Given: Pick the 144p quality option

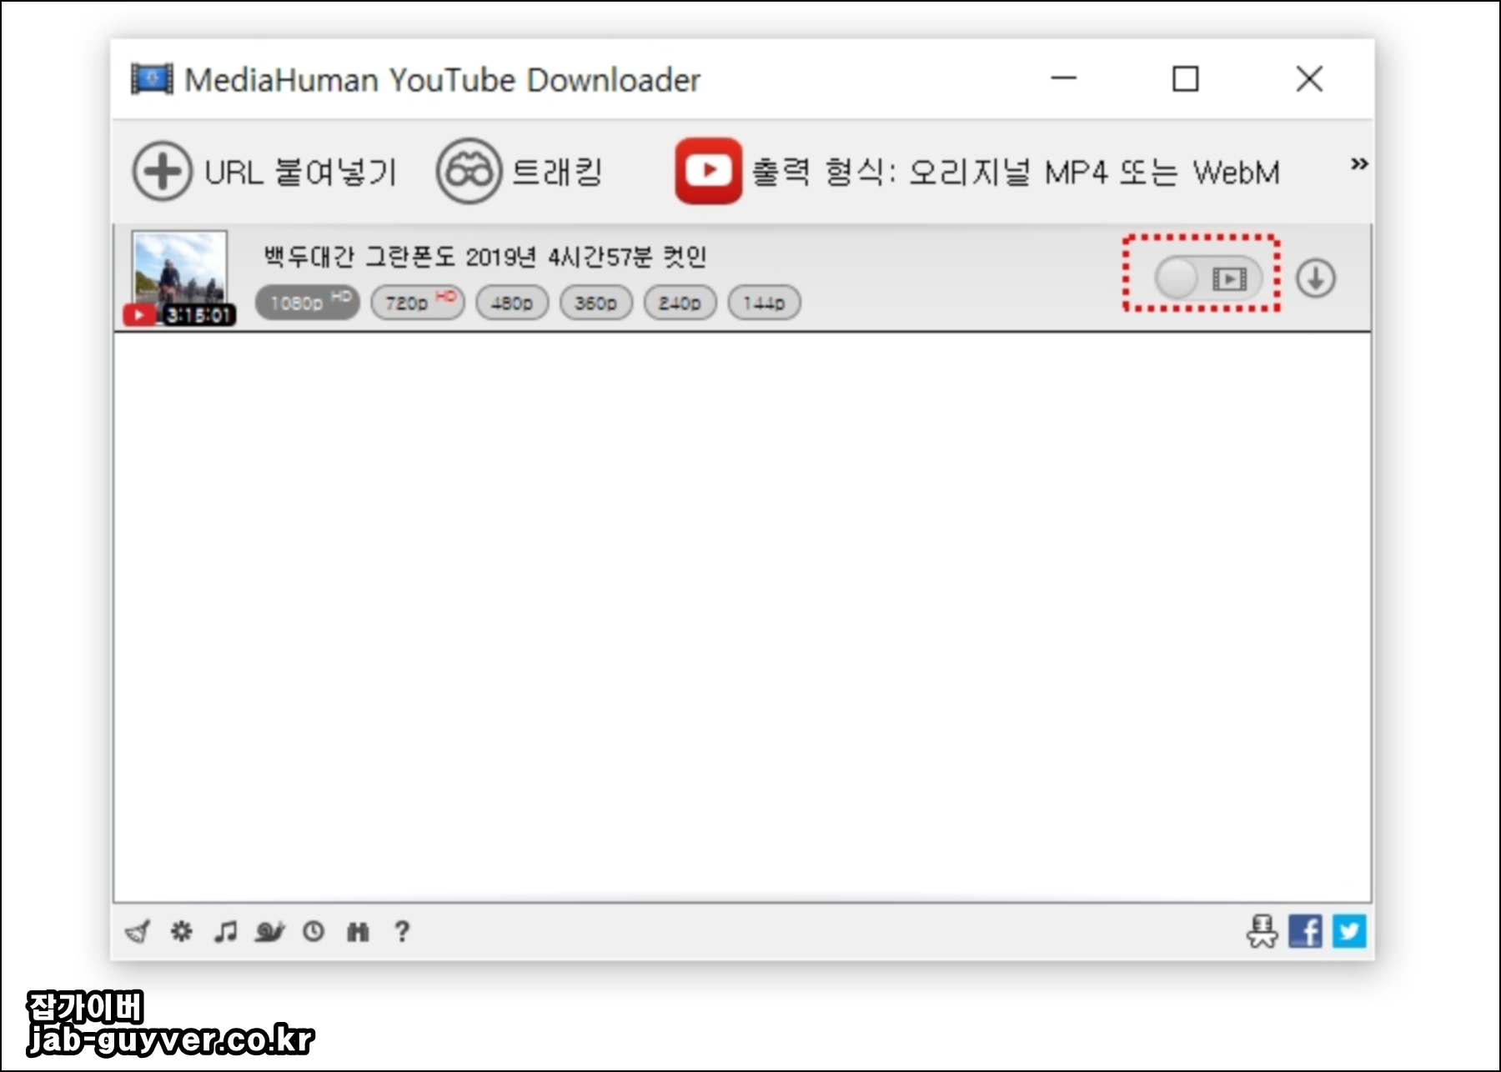Looking at the screenshot, I should click(764, 303).
